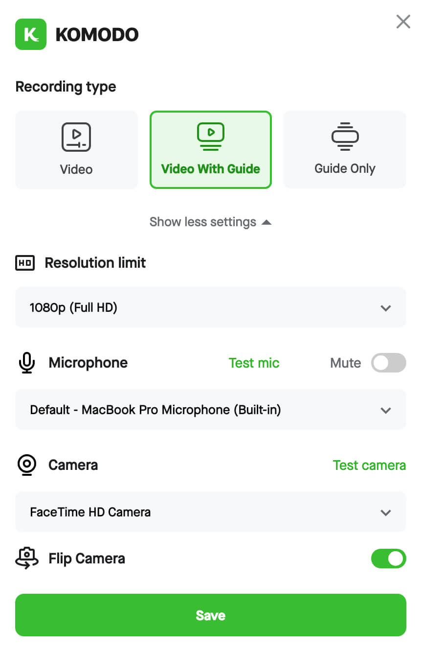Click the green Komodo logo icon
421x652 pixels.
tap(31, 34)
